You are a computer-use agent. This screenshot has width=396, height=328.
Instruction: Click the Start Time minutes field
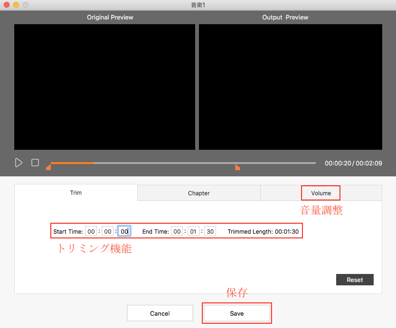(108, 231)
